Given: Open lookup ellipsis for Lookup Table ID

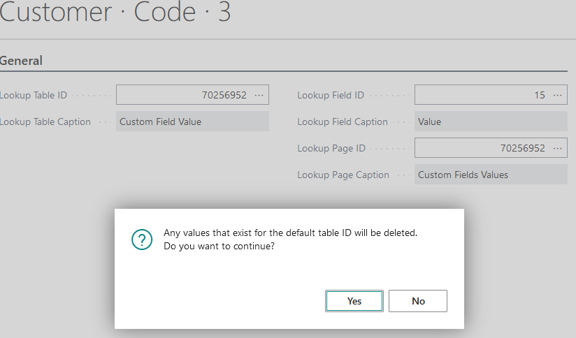Looking at the screenshot, I should (x=259, y=95).
